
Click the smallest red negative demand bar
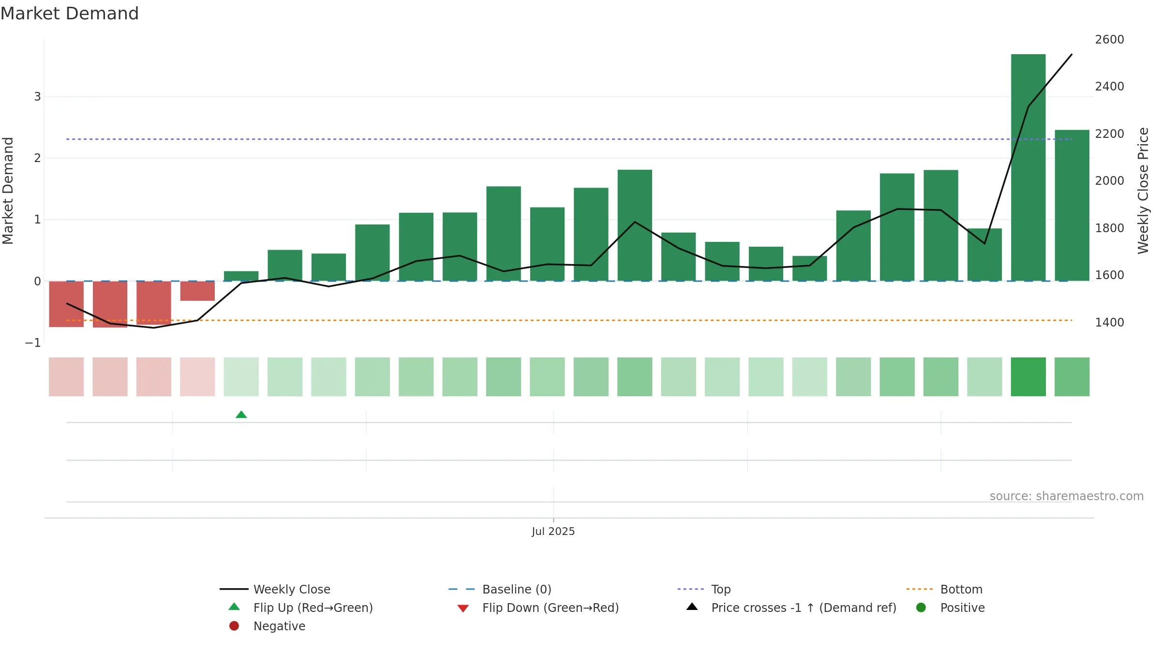pos(197,291)
